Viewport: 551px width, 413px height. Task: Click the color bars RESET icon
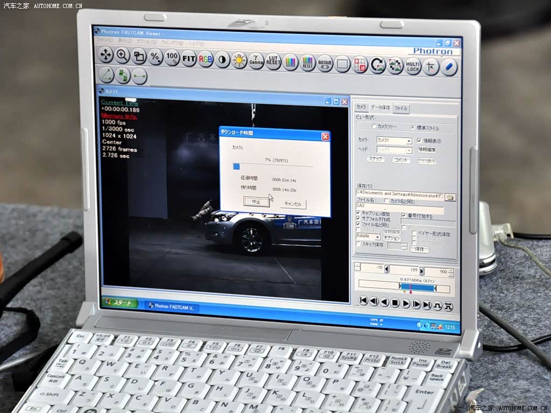pyautogui.click(x=307, y=63)
